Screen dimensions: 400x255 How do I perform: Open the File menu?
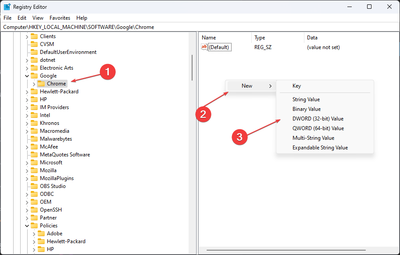[x=7, y=18]
